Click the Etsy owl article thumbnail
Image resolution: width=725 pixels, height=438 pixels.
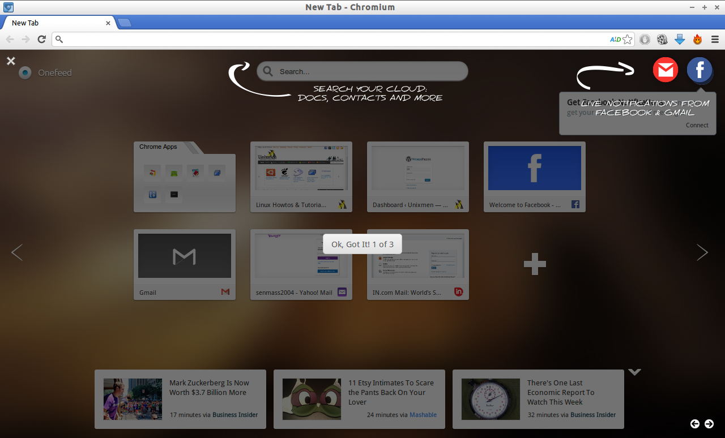(x=312, y=399)
